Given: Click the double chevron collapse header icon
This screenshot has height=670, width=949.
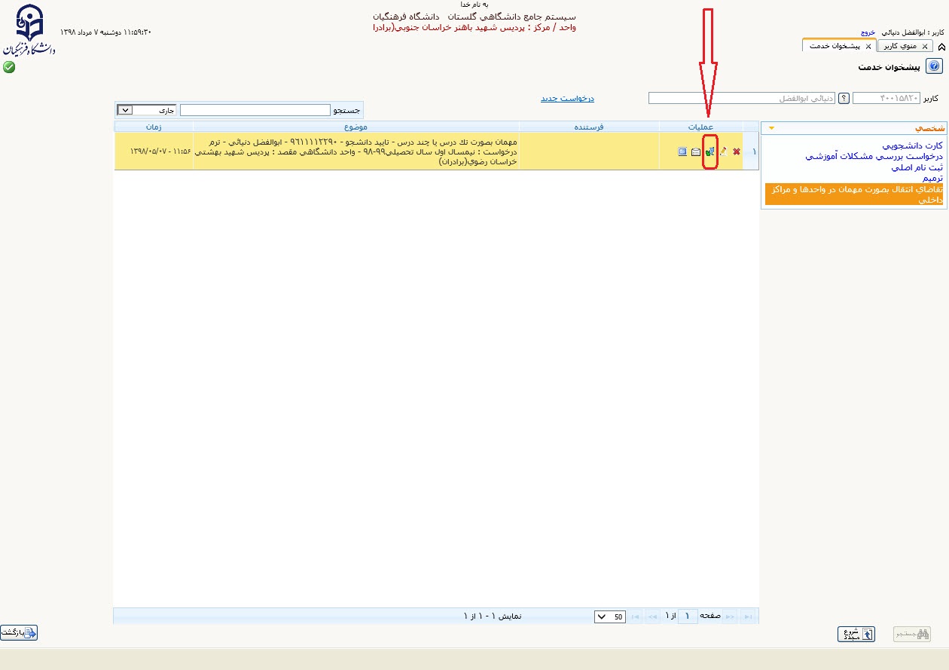Looking at the screenshot, I should 942,47.
